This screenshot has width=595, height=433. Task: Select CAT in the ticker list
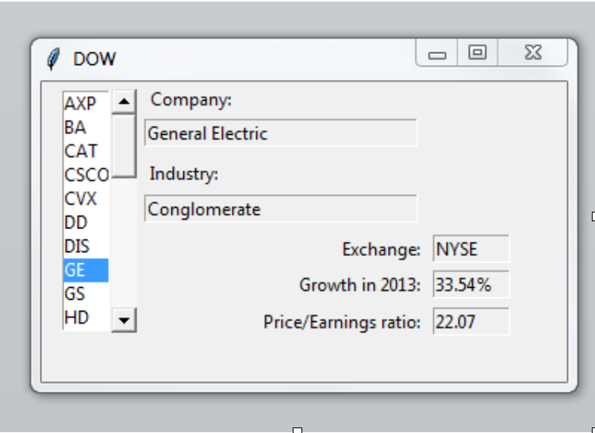click(x=81, y=151)
